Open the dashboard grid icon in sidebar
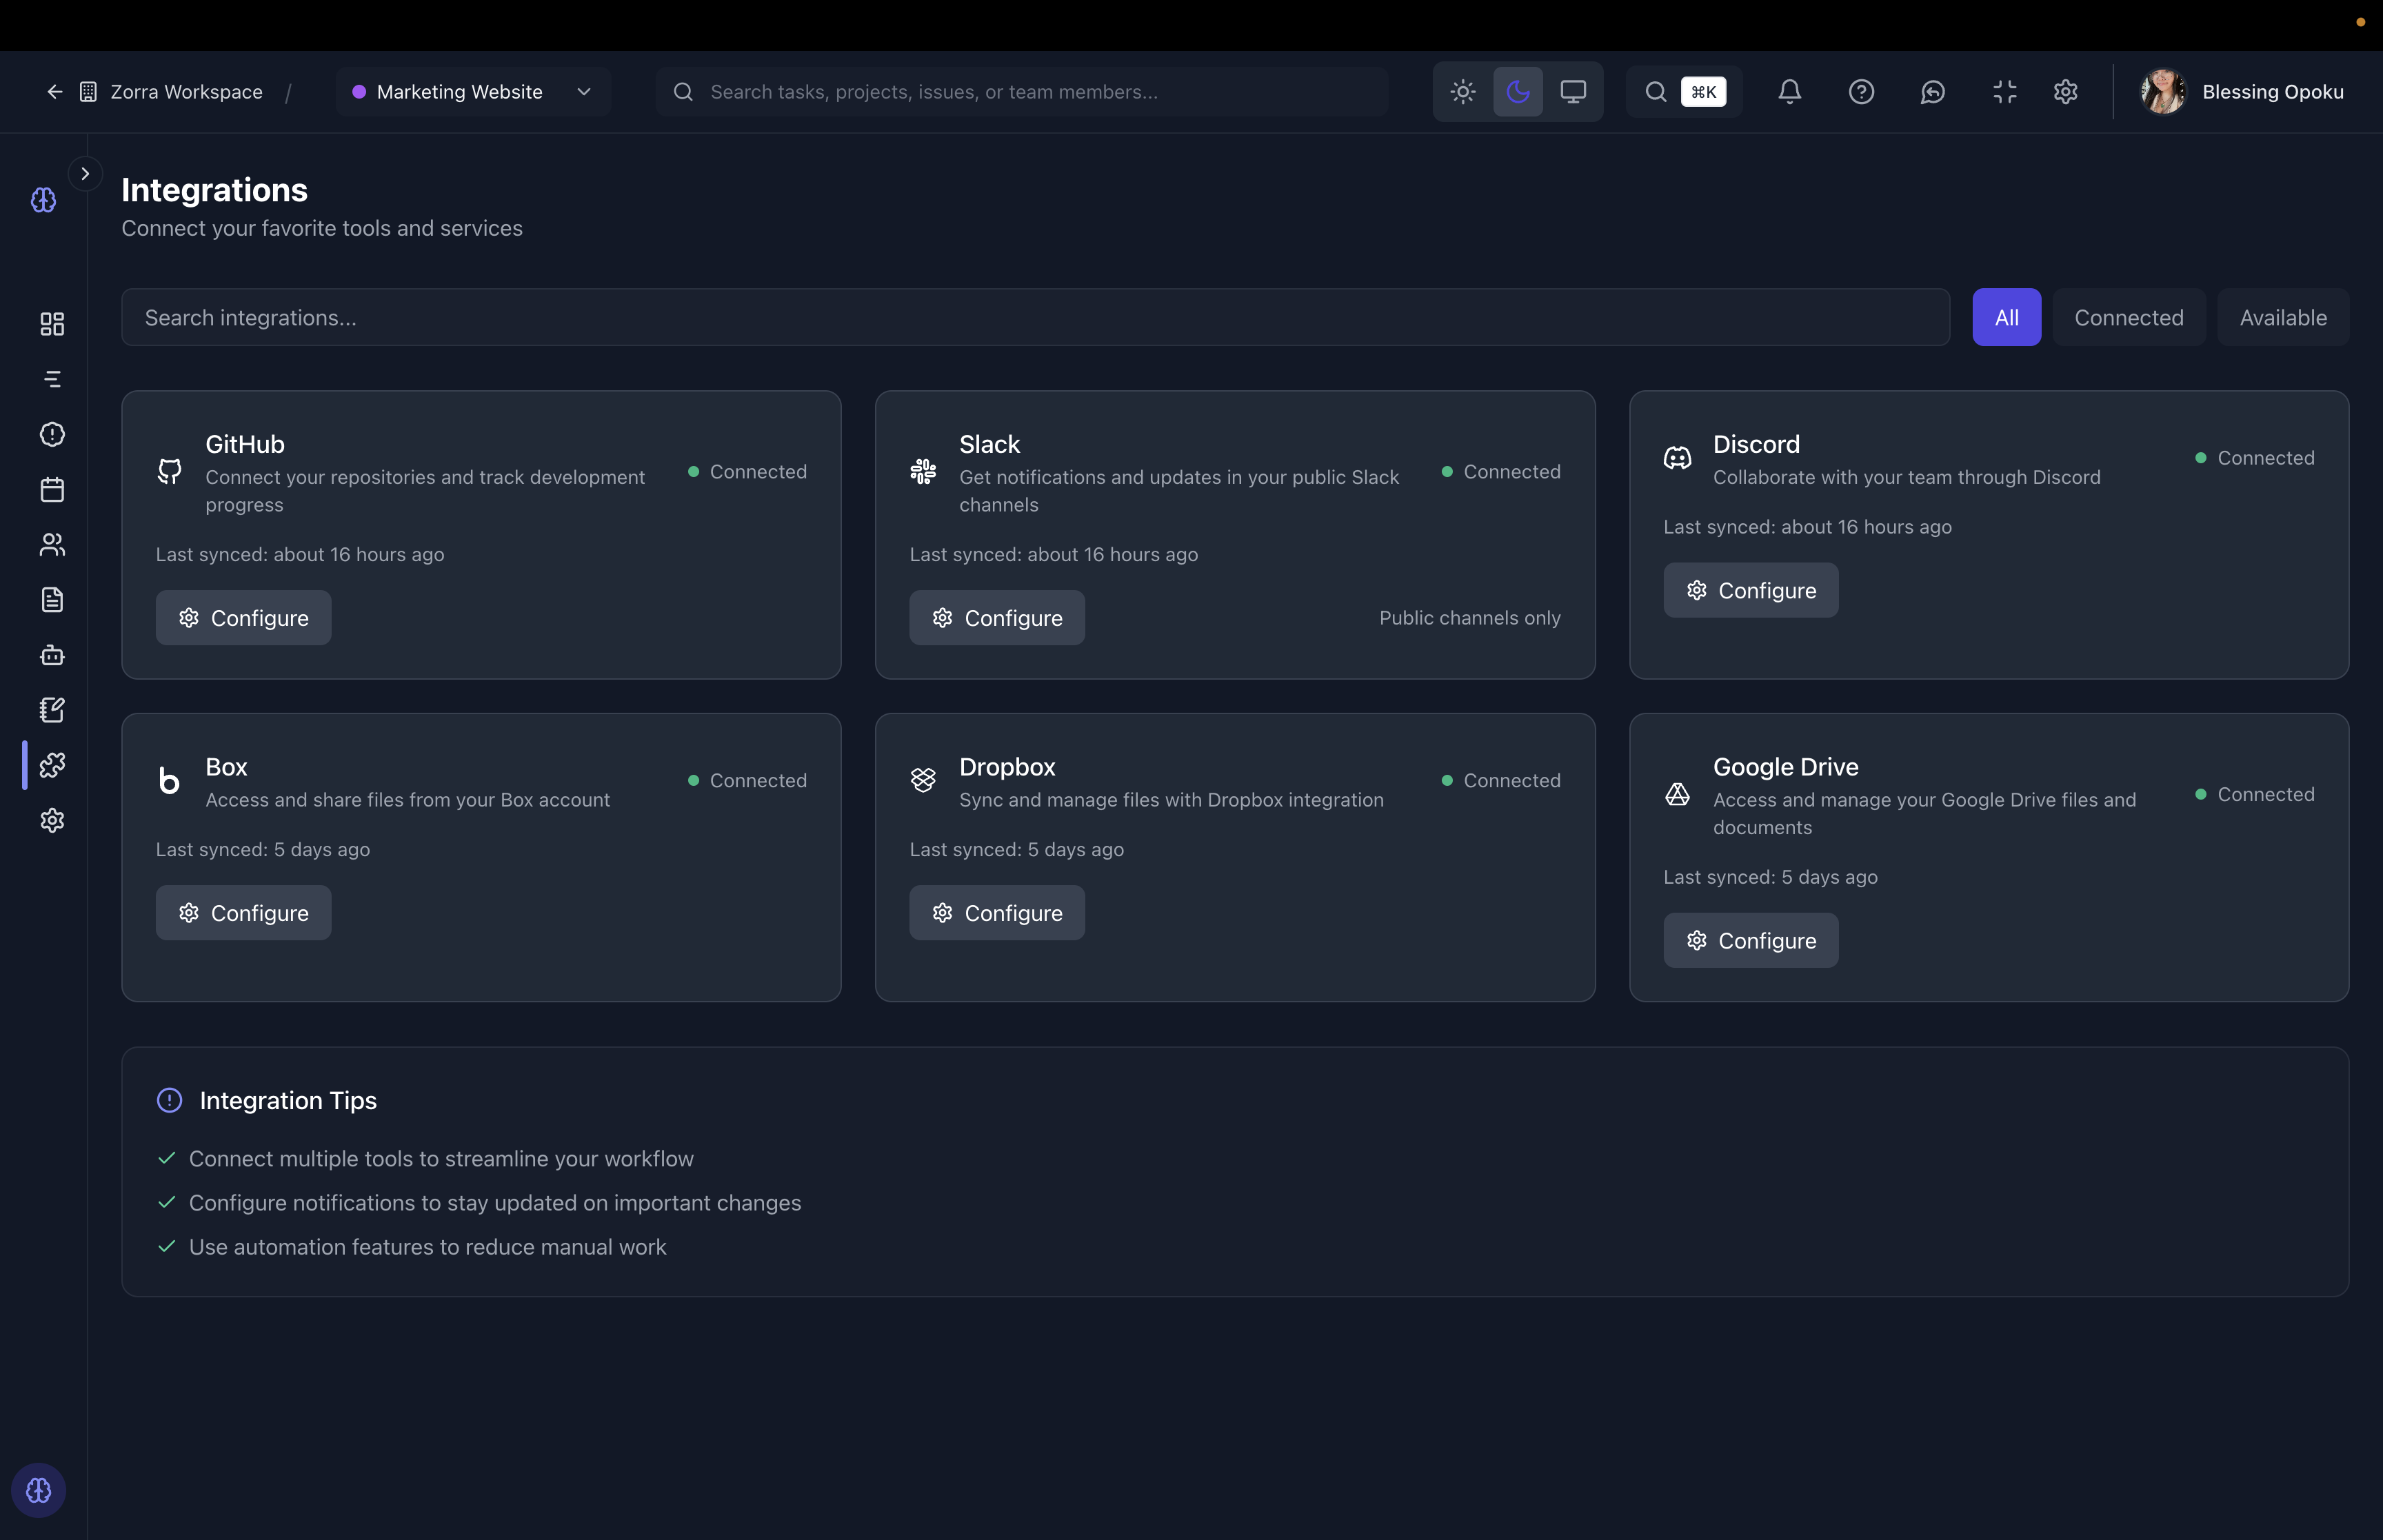 pyautogui.click(x=52, y=324)
